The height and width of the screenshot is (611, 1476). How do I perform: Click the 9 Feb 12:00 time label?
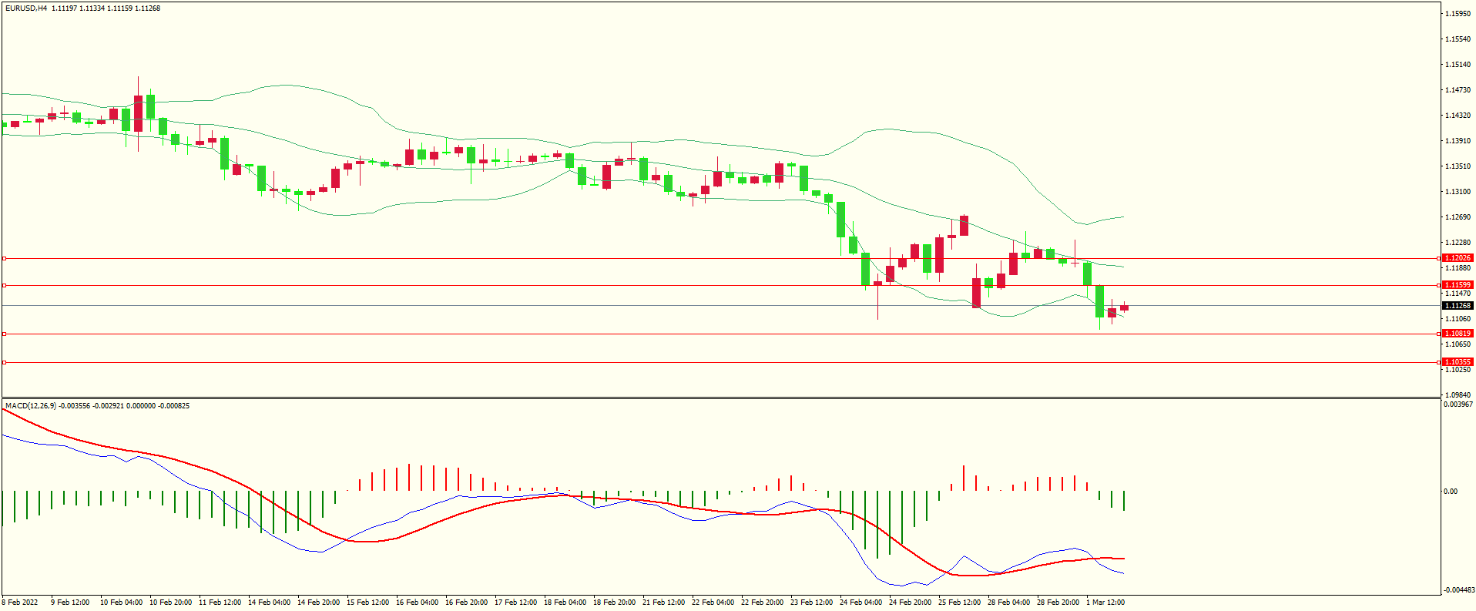70,603
